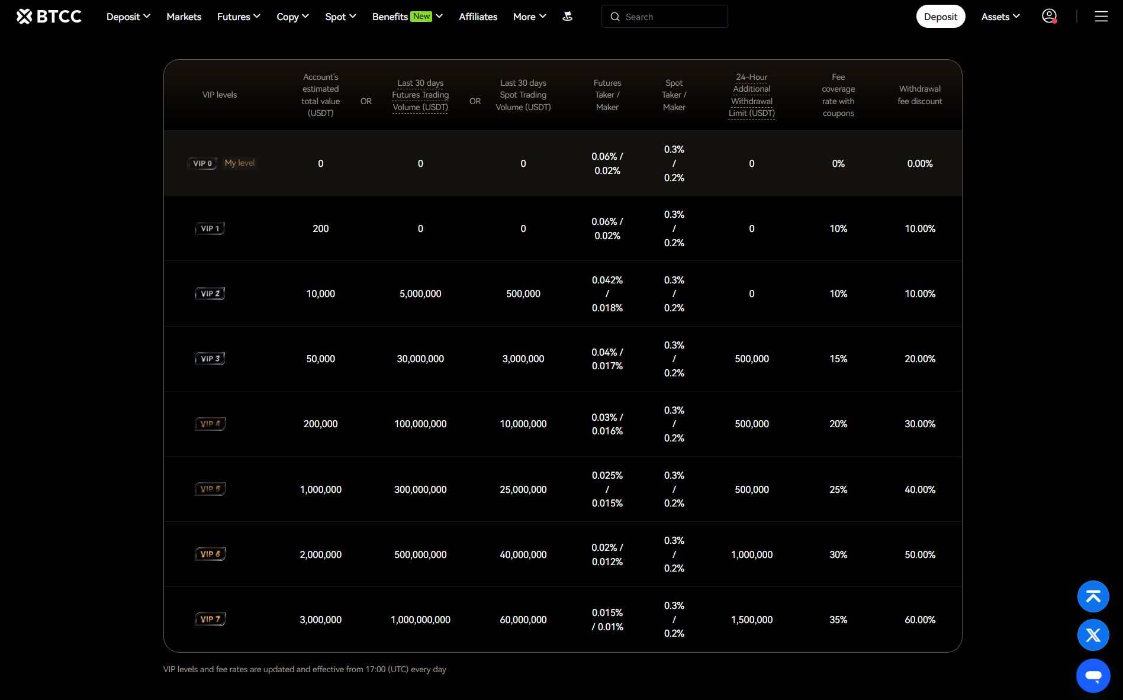The width and height of the screenshot is (1123, 700).
Task: Open the hamburger menu icon
Action: point(1101,17)
